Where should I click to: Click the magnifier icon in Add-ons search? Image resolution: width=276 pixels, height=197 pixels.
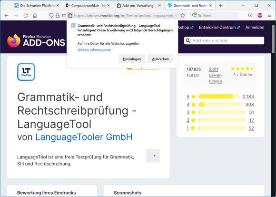188,40
